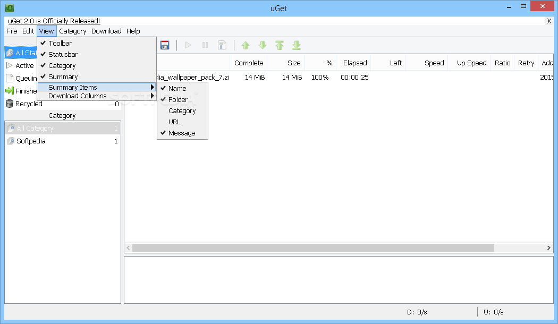The height and width of the screenshot is (324, 558).
Task: Maximize the uGet window
Action: coord(523,6)
